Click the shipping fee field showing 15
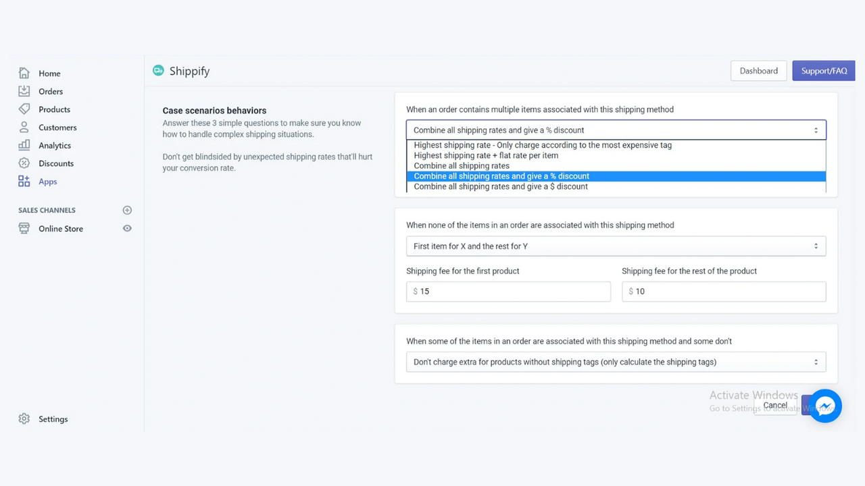The width and height of the screenshot is (865, 486). (x=508, y=291)
